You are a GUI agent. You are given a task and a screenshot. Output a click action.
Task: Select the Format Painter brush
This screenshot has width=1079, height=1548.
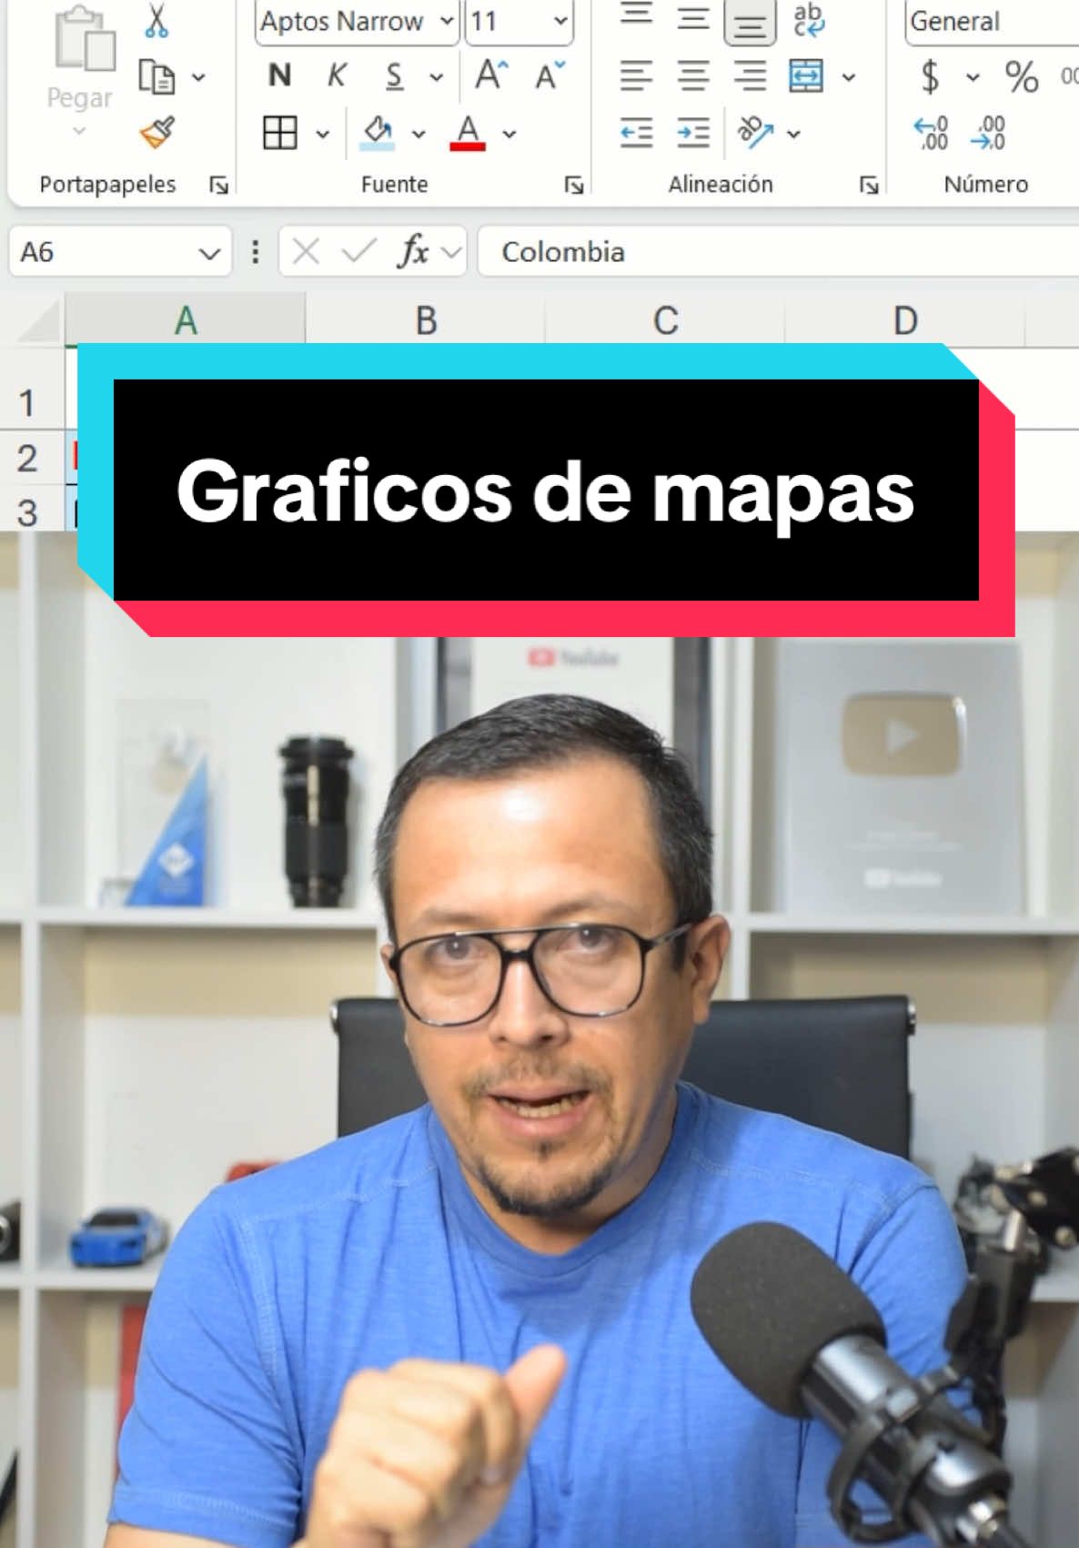point(156,133)
